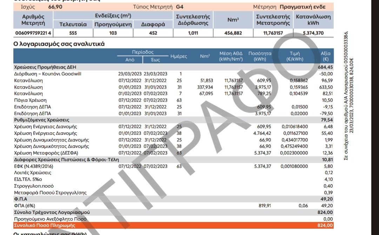Select the Κατανάλωση kWh column header
Image resolution: width=379 pixels, height=235 pixels.
[313, 20]
